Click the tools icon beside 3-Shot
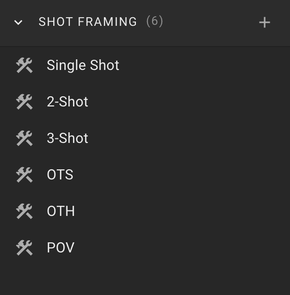The width and height of the screenshot is (290, 295). (x=24, y=138)
